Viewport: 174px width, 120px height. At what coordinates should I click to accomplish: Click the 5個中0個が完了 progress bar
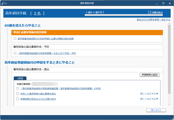124,15
